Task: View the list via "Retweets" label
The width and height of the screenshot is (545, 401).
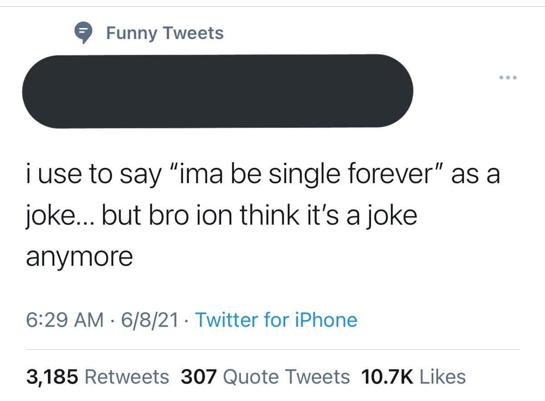Action: [x=126, y=377]
